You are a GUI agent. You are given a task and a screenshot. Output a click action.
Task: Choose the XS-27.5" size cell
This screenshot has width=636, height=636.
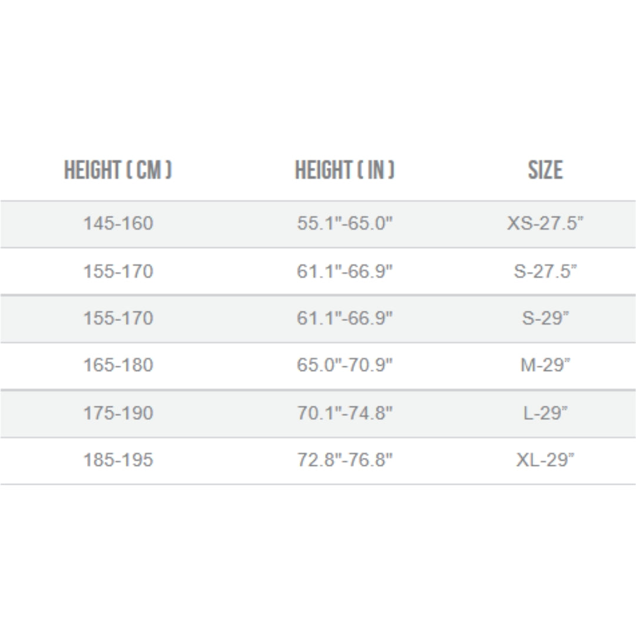coord(545,224)
